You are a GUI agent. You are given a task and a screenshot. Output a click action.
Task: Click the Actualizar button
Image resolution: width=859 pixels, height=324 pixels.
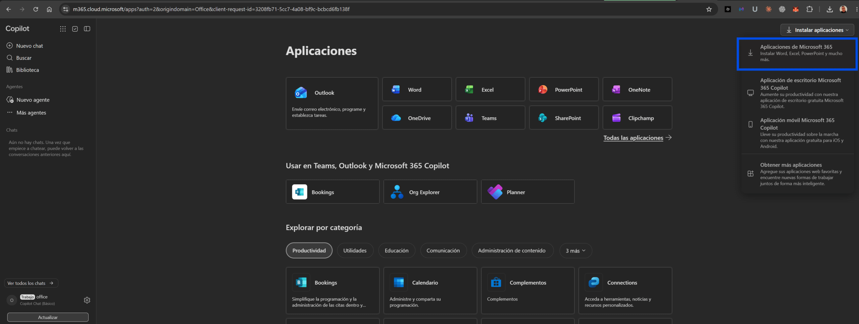48,317
